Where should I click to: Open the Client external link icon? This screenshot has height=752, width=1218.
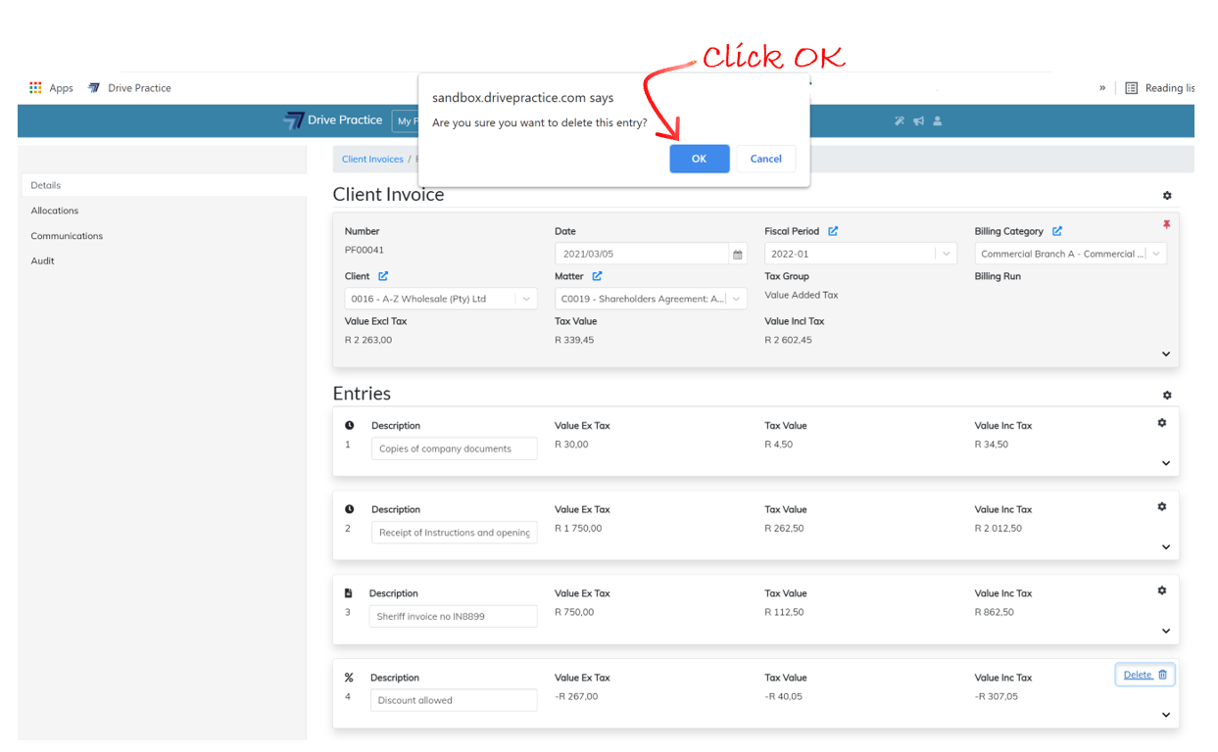point(383,276)
